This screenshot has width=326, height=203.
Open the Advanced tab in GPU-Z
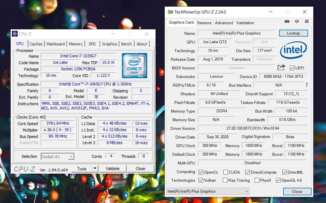tap(224, 23)
